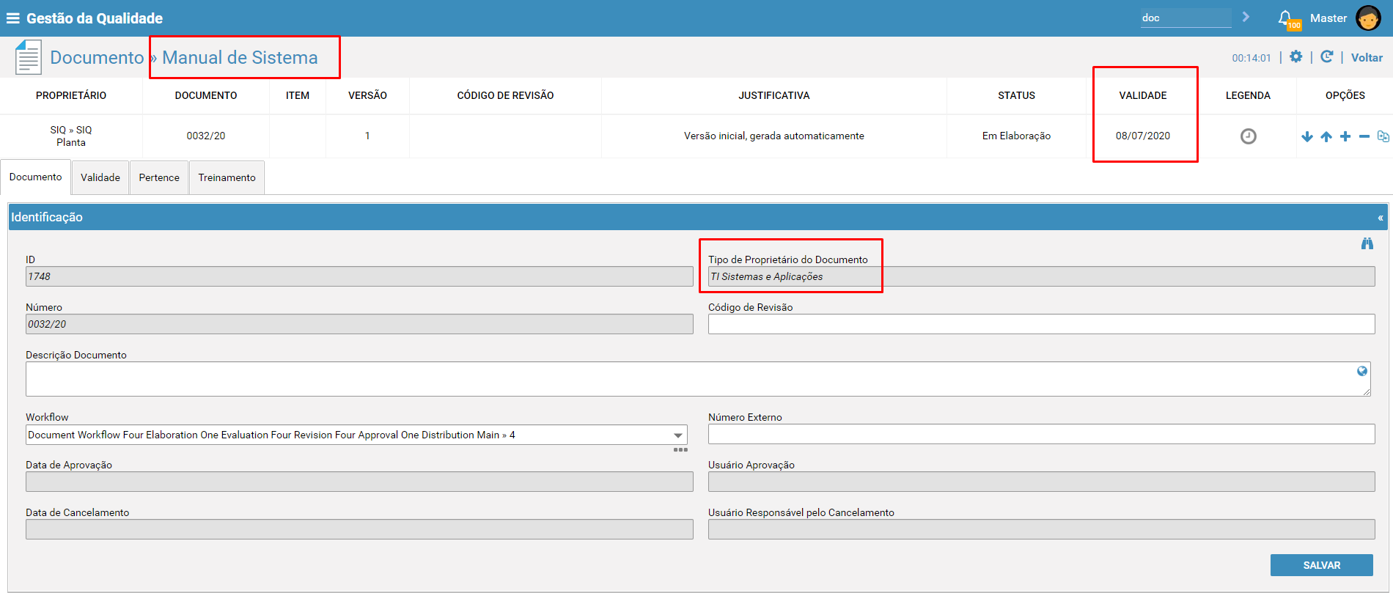Viewport: 1393px width, 593px height.
Task: Click the ellipsis under Workflow dropdown
Action: (x=680, y=449)
